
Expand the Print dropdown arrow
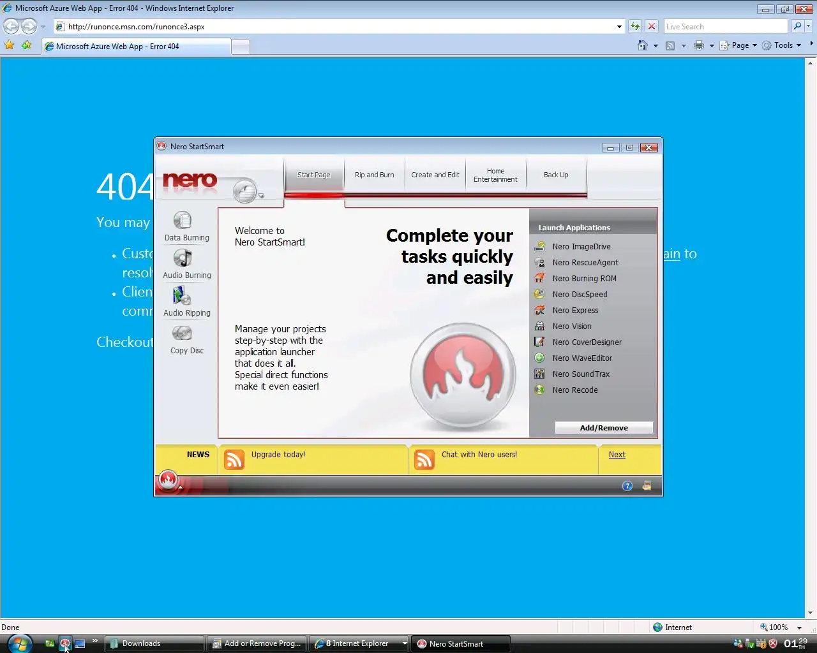coord(712,46)
